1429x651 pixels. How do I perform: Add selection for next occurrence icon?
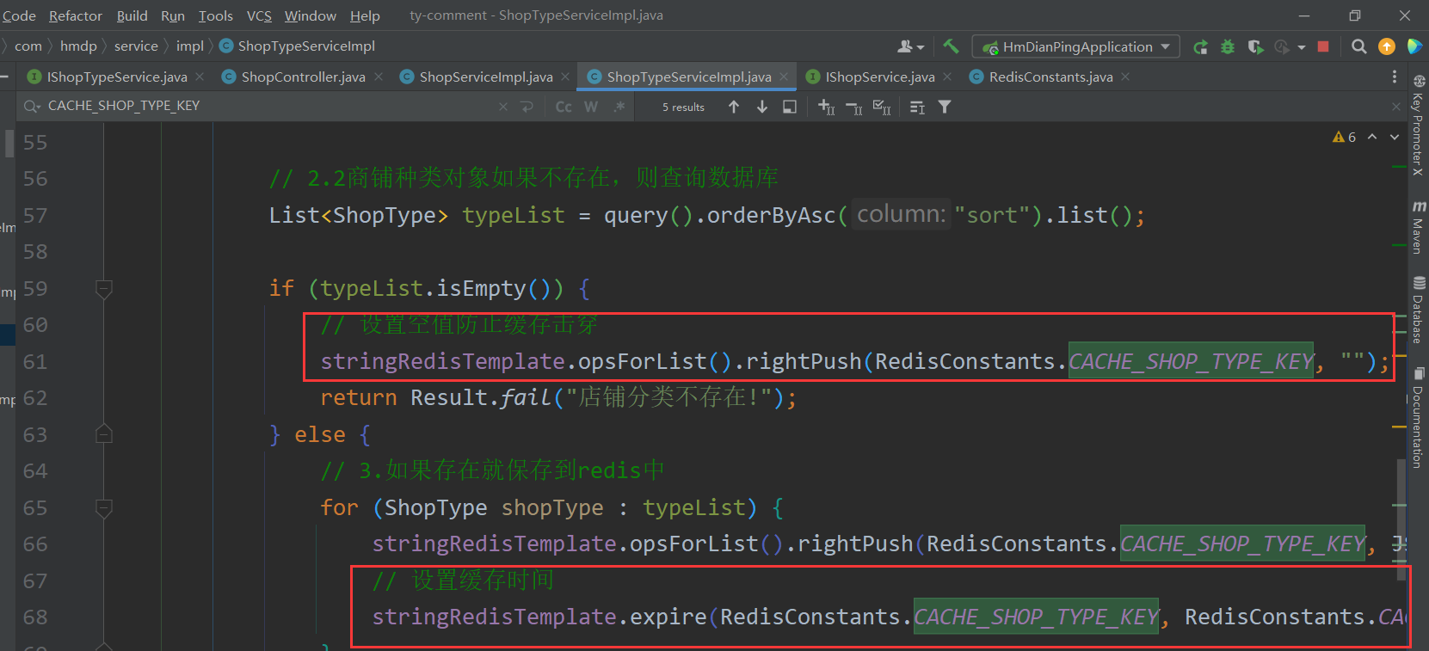(827, 107)
